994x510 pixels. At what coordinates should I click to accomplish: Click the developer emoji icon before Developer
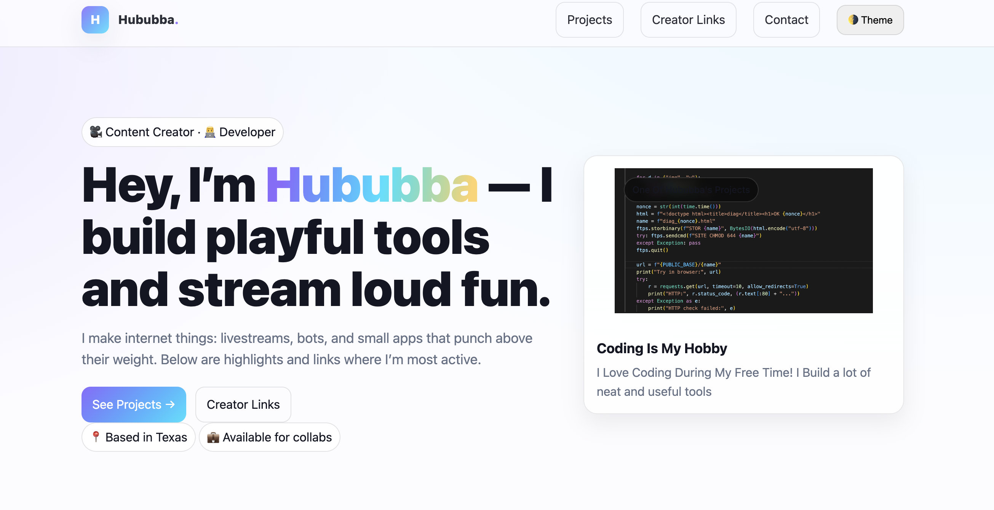point(210,132)
